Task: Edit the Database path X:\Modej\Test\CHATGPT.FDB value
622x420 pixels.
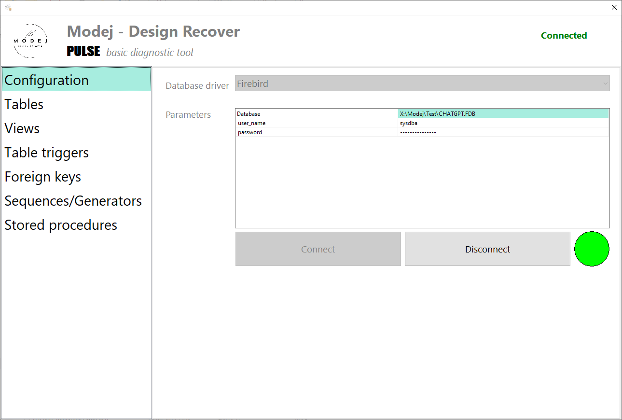Action: pyautogui.click(x=503, y=114)
